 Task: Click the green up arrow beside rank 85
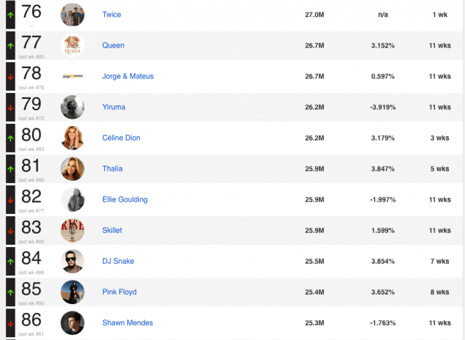click(x=10, y=292)
